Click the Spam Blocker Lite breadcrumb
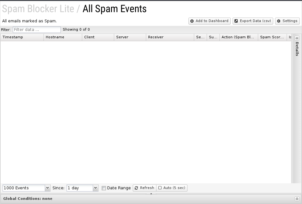302x204 pixels. [x=38, y=9]
